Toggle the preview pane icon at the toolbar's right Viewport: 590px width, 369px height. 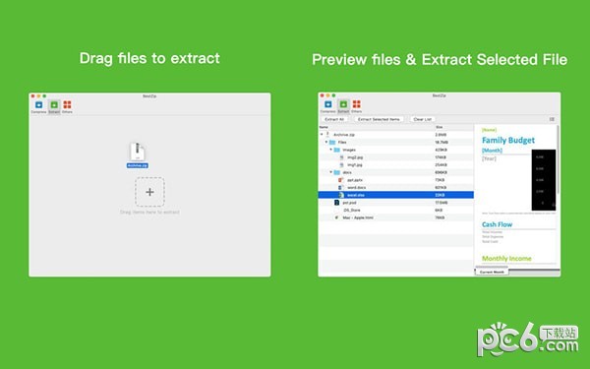[x=552, y=119]
